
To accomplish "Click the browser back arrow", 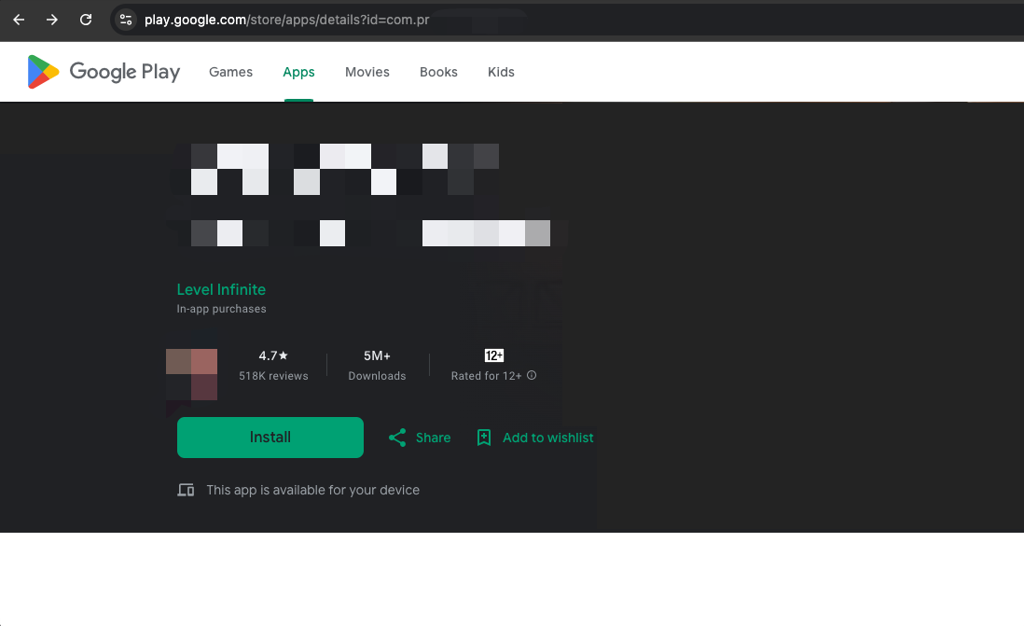I will (19, 20).
